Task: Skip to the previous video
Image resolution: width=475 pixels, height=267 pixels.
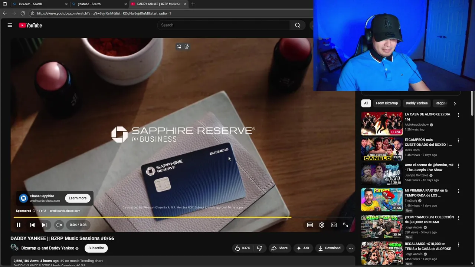Action: point(32,225)
